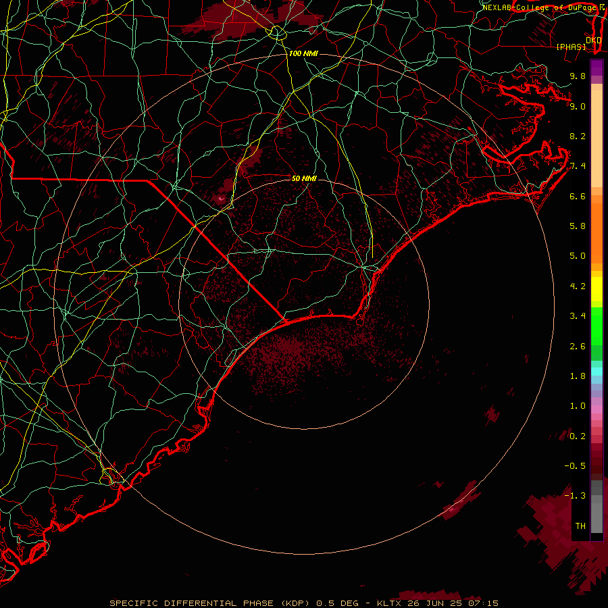The image size is (608, 608).
Task: Click the KLTX radar site identifier
Action: pyautogui.click(x=389, y=603)
